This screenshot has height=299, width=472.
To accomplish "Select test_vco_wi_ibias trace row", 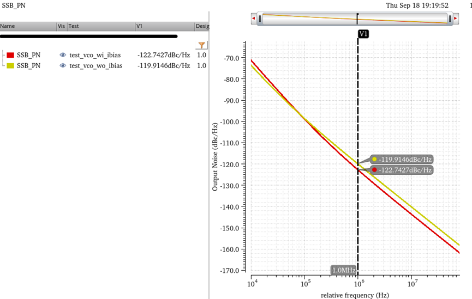I will click(95, 55).
